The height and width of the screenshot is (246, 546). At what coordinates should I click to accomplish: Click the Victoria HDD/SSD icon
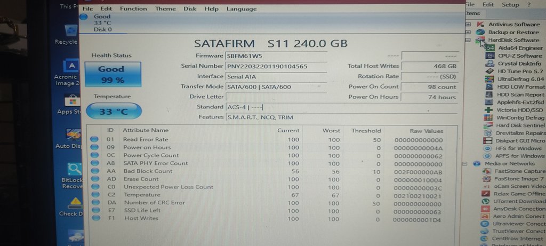point(489,110)
